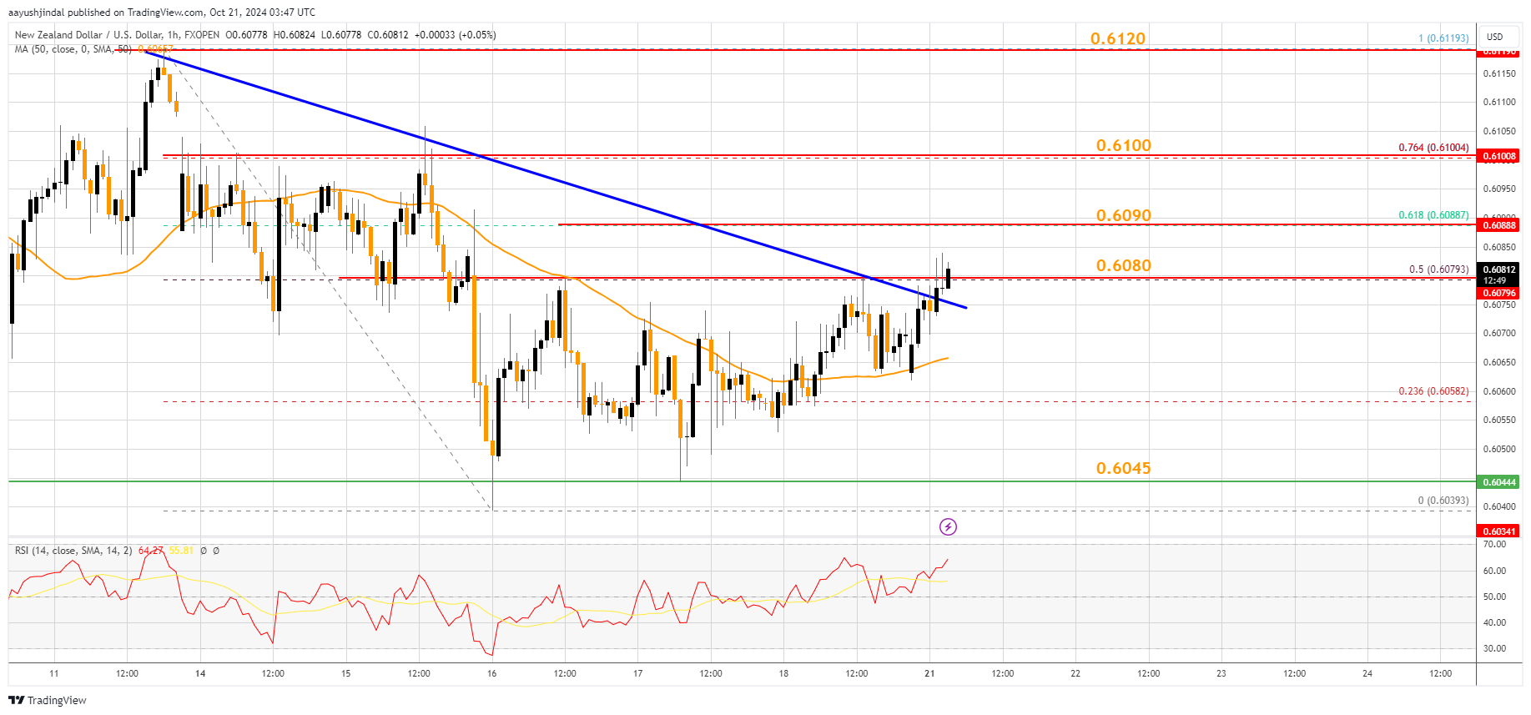
Task: Click the 0.6080 level label
Action: coord(1124,265)
